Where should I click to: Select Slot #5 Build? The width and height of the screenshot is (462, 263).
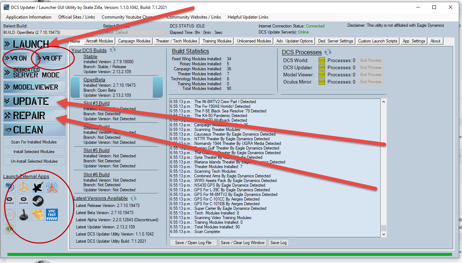pyautogui.click(x=96, y=150)
